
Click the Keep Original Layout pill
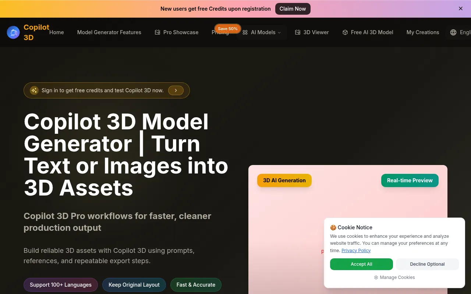[134, 285]
